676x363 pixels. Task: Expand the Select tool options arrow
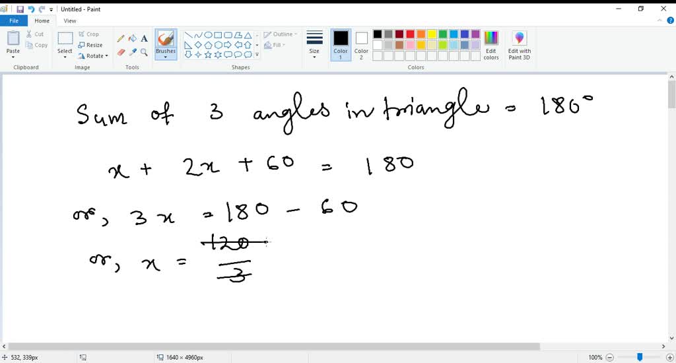(x=65, y=57)
